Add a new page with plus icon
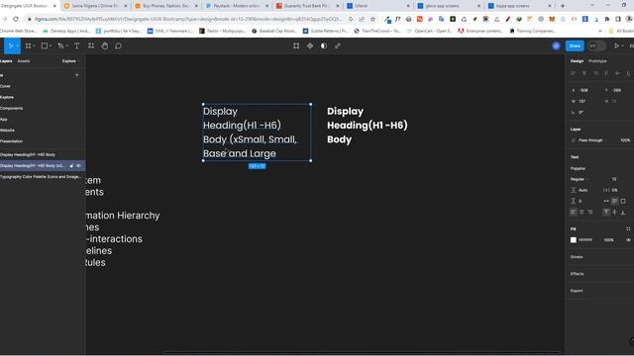This screenshot has width=634, height=356. [77, 75]
